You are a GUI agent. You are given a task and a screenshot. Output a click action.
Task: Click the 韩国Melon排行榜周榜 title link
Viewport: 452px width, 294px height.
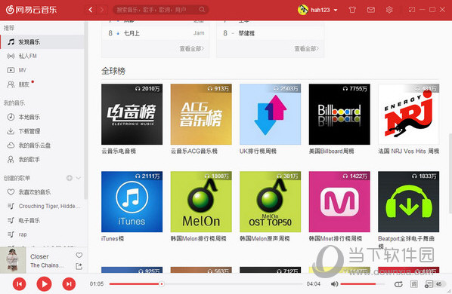click(198, 238)
